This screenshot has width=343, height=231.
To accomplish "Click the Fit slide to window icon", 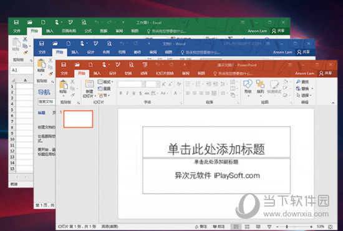I will click(x=331, y=227).
